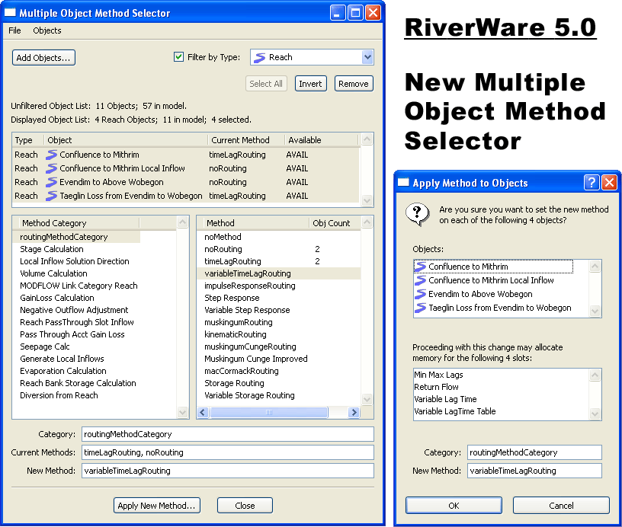Select Generate Local Inflows category
Screen dimensions: 622x527
pyautogui.click(x=62, y=359)
